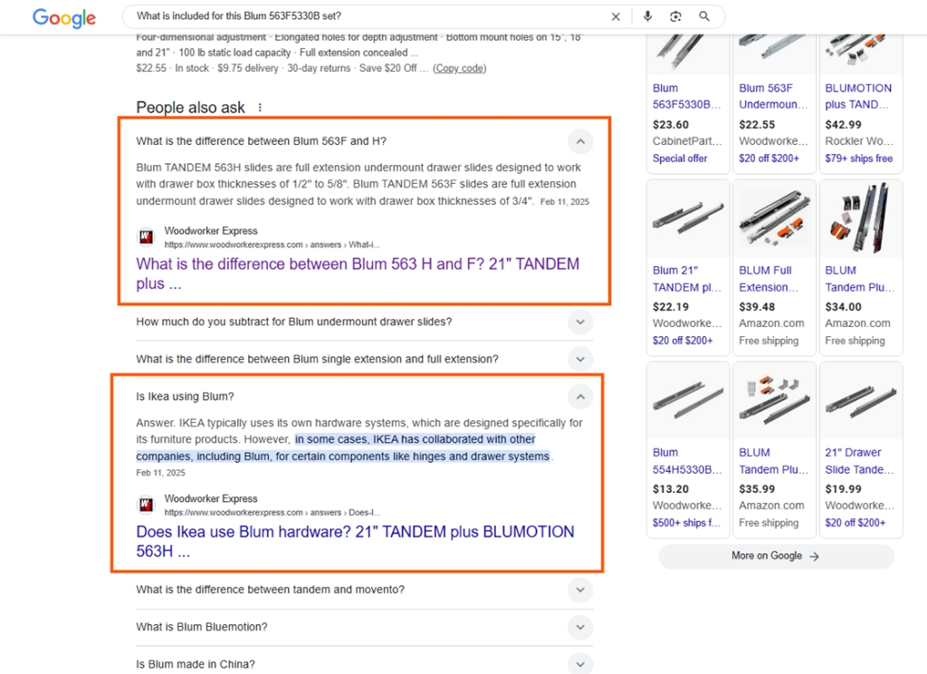Open Blum 554H5330B product at $13.20
Viewport: 927px width, 674px height.
[687, 461]
